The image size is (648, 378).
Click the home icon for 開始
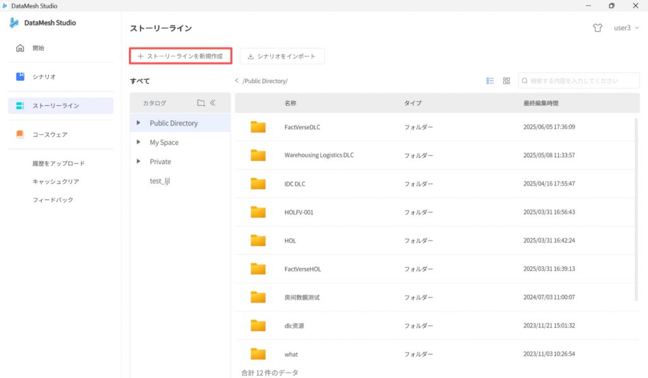tap(20, 48)
